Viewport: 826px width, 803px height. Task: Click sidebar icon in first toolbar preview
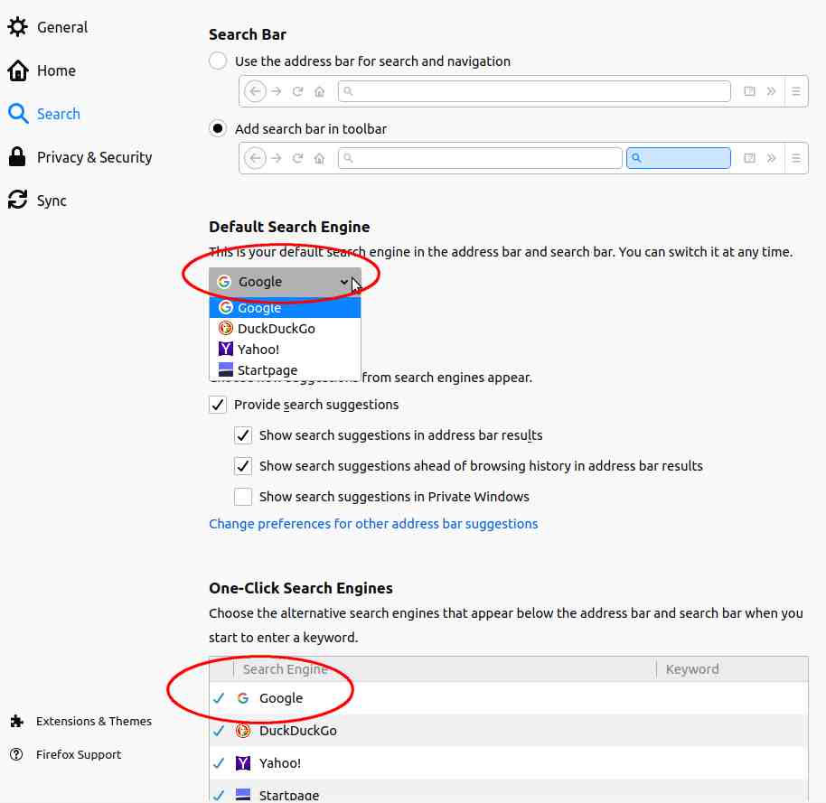pyautogui.click(x=749, y=91)
